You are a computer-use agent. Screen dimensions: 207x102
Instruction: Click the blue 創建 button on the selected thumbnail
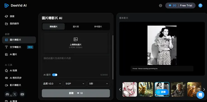tap(162, 92)
